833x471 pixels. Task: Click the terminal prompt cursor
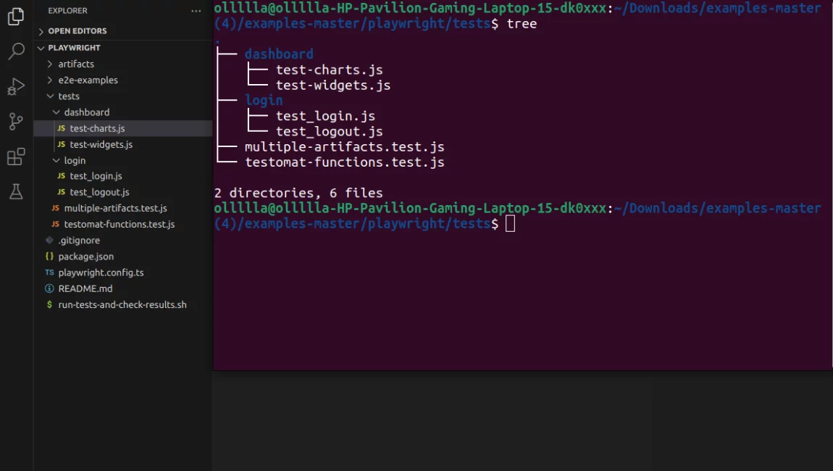point(510,224)
